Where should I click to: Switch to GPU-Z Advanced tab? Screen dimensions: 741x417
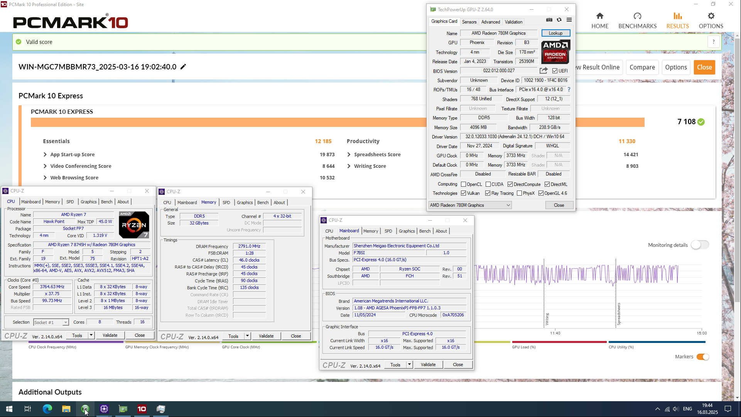coord(491,22)
